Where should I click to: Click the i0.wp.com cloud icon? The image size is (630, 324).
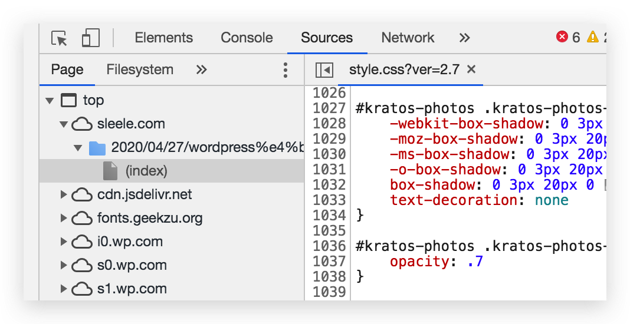[x=82, y=242]
